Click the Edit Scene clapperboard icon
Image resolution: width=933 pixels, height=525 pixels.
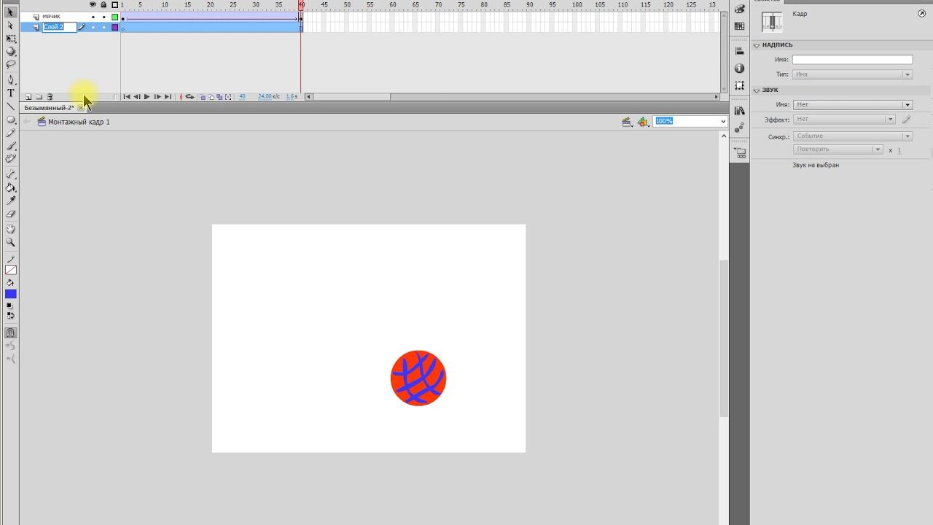point(626,122)
